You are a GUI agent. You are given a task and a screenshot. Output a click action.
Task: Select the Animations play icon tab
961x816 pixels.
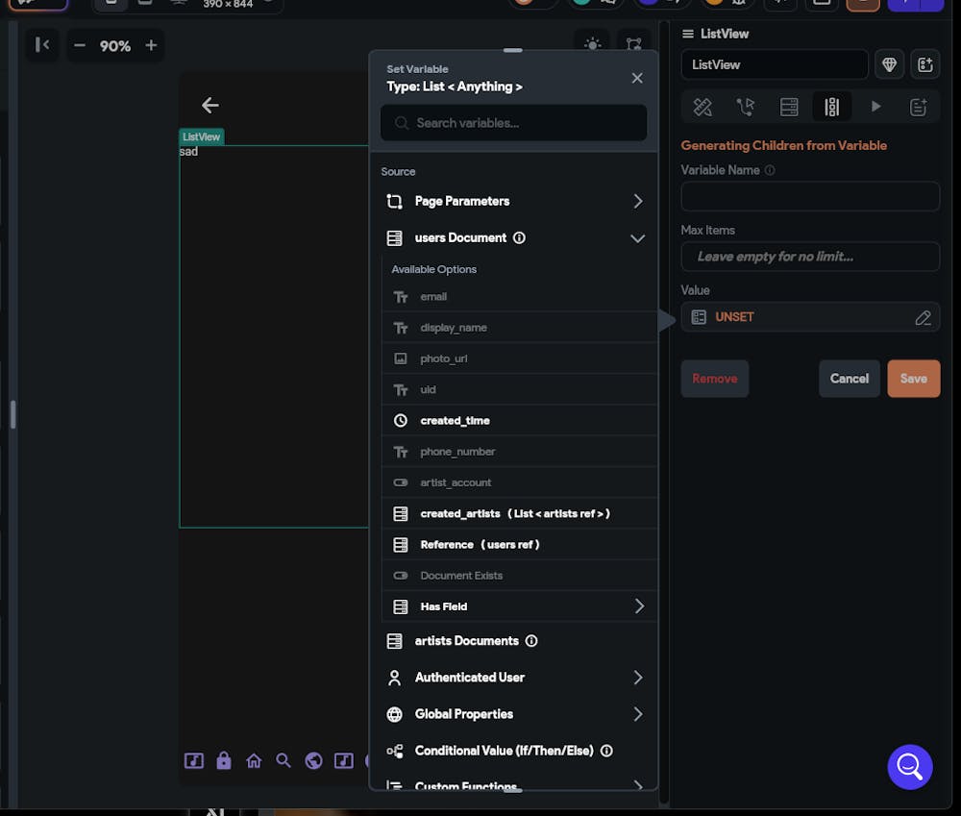tap(875, 107)
